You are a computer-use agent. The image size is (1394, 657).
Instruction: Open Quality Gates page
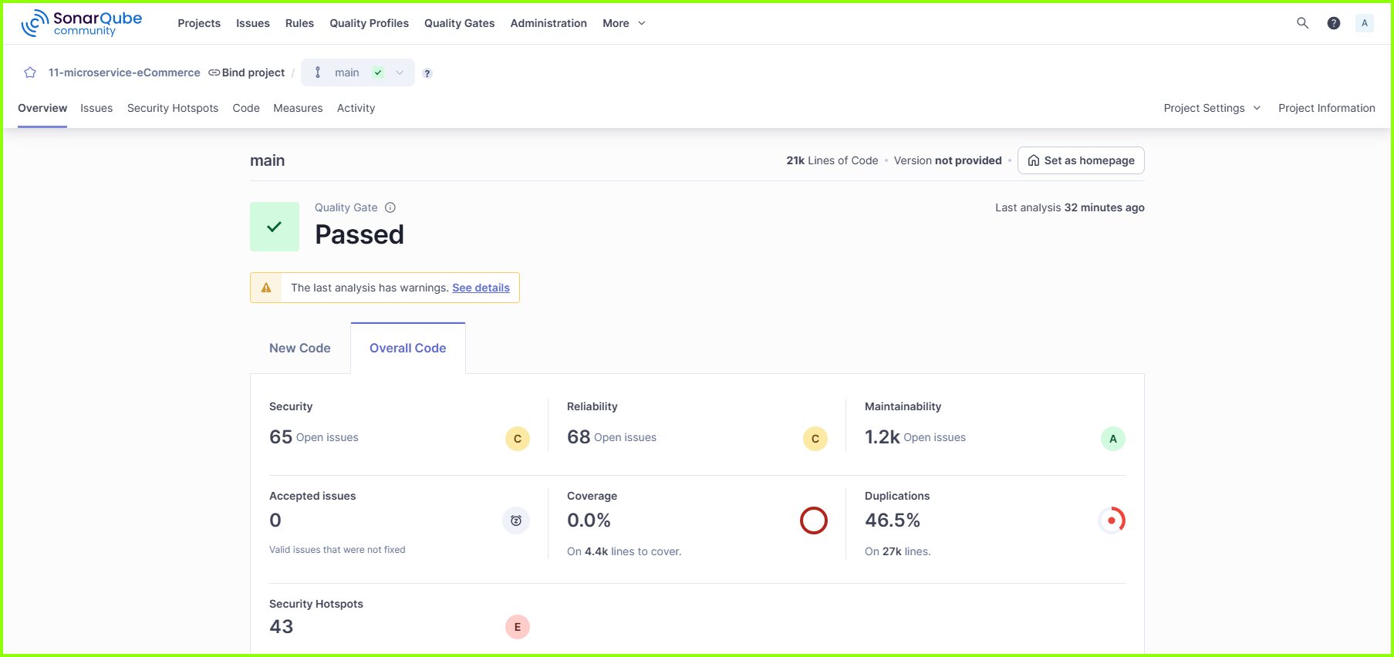[x=460, y=23]
